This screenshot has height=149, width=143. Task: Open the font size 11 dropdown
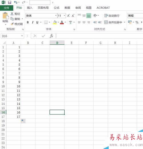tap(64, 15)
